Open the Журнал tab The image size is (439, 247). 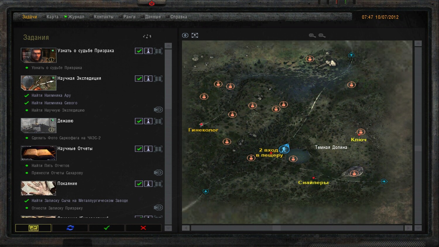[x=76, y=17]
